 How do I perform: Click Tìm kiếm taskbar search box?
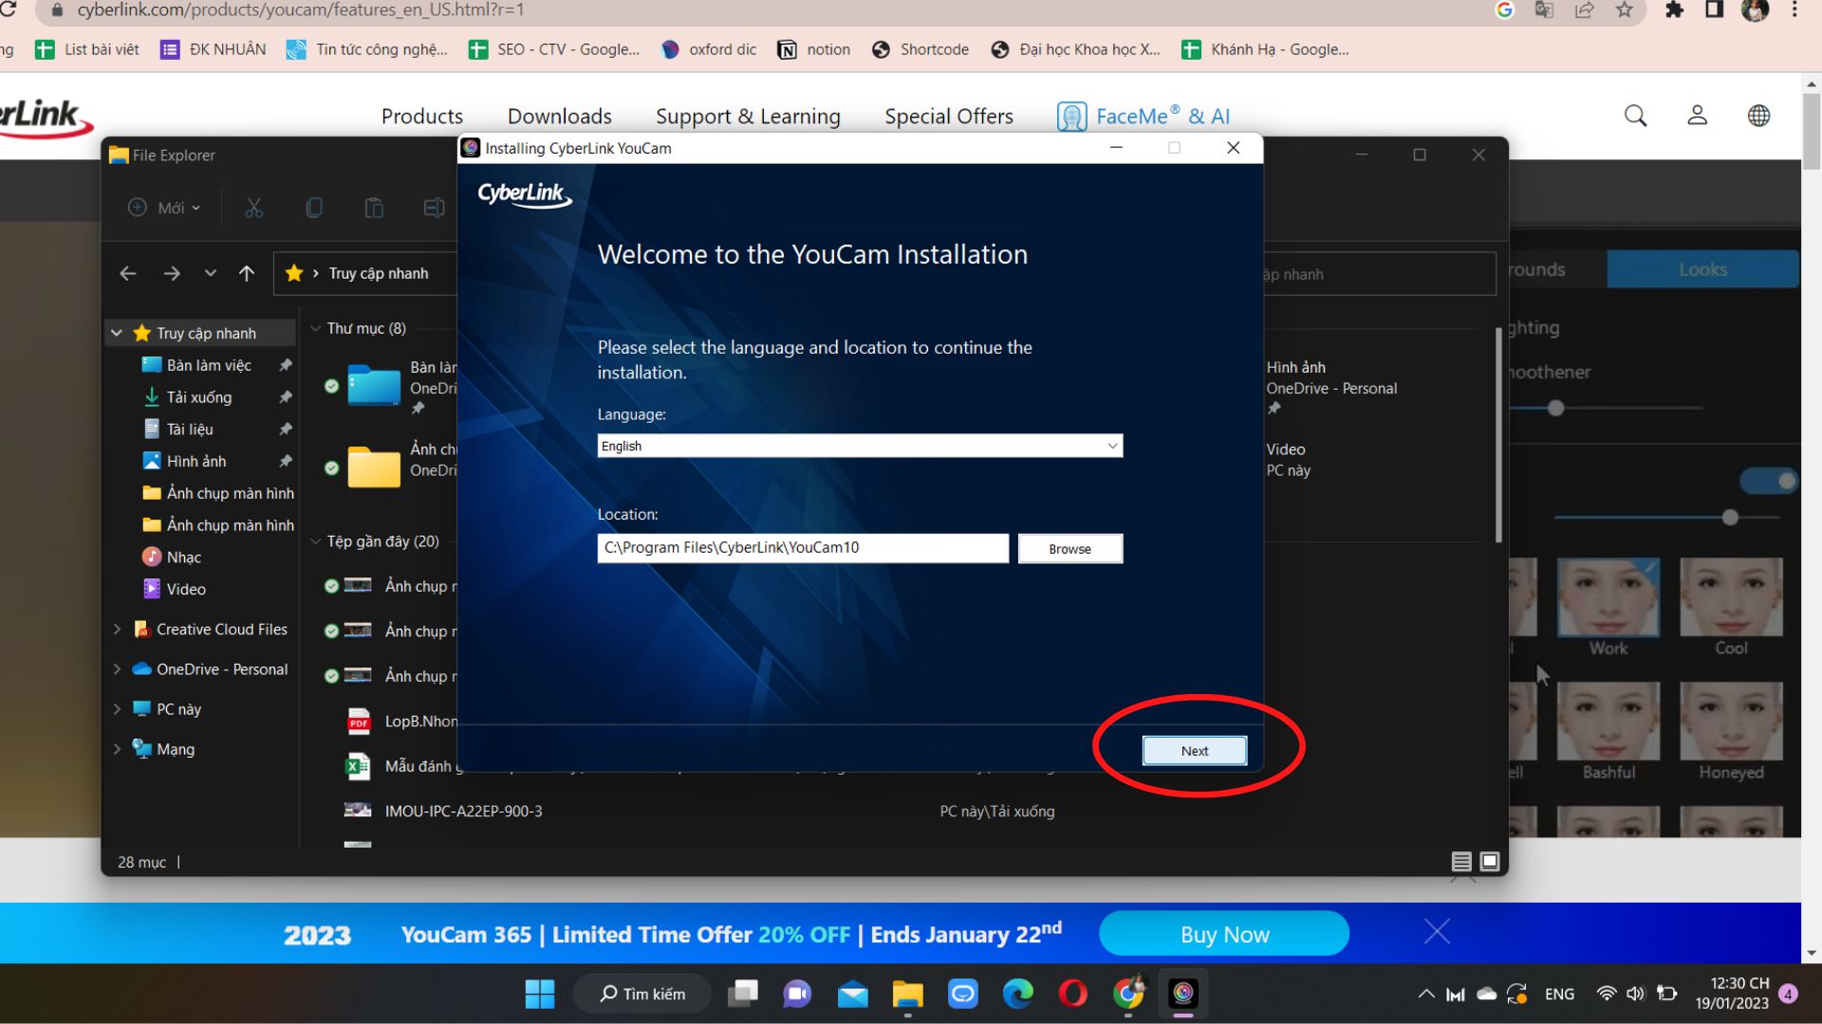pos(642,995)
